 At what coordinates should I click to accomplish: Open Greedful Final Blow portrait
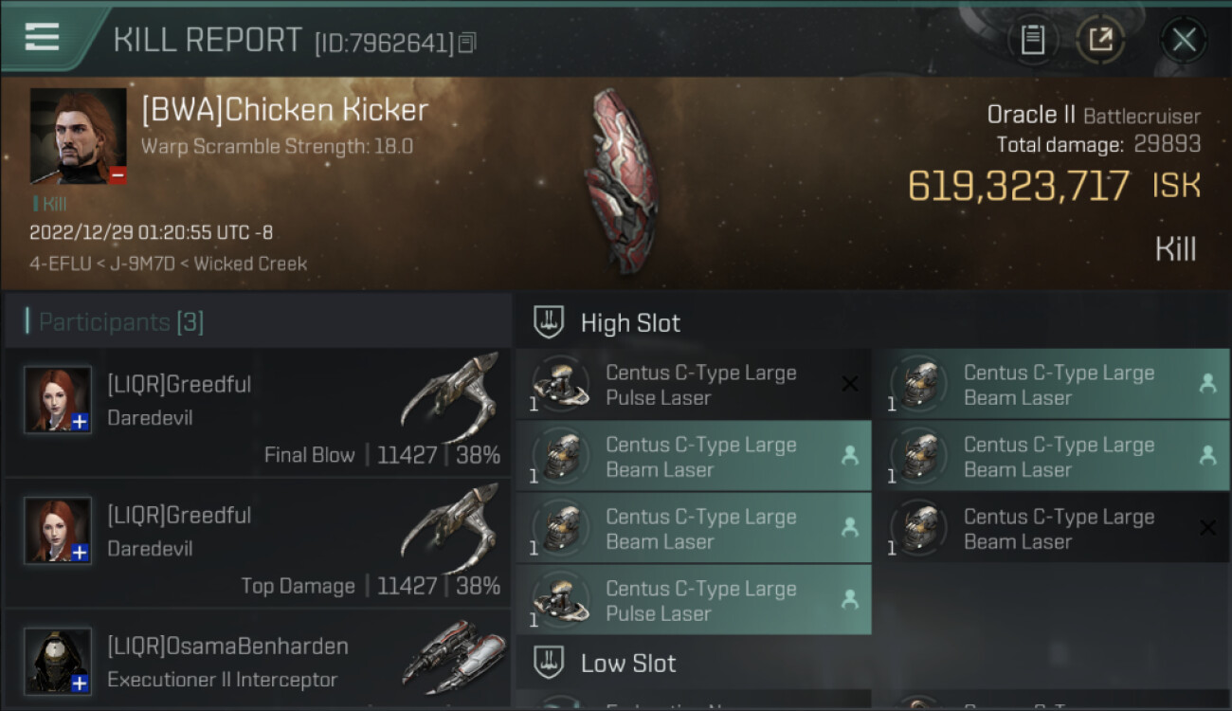58,400
